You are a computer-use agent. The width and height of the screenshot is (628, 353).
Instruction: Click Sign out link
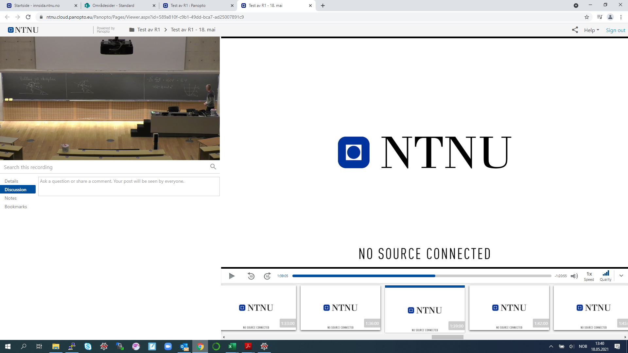[x=615, y=30]
